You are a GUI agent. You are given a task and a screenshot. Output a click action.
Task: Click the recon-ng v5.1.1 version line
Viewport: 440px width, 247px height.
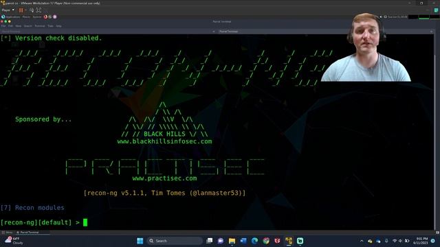point(164,193)
